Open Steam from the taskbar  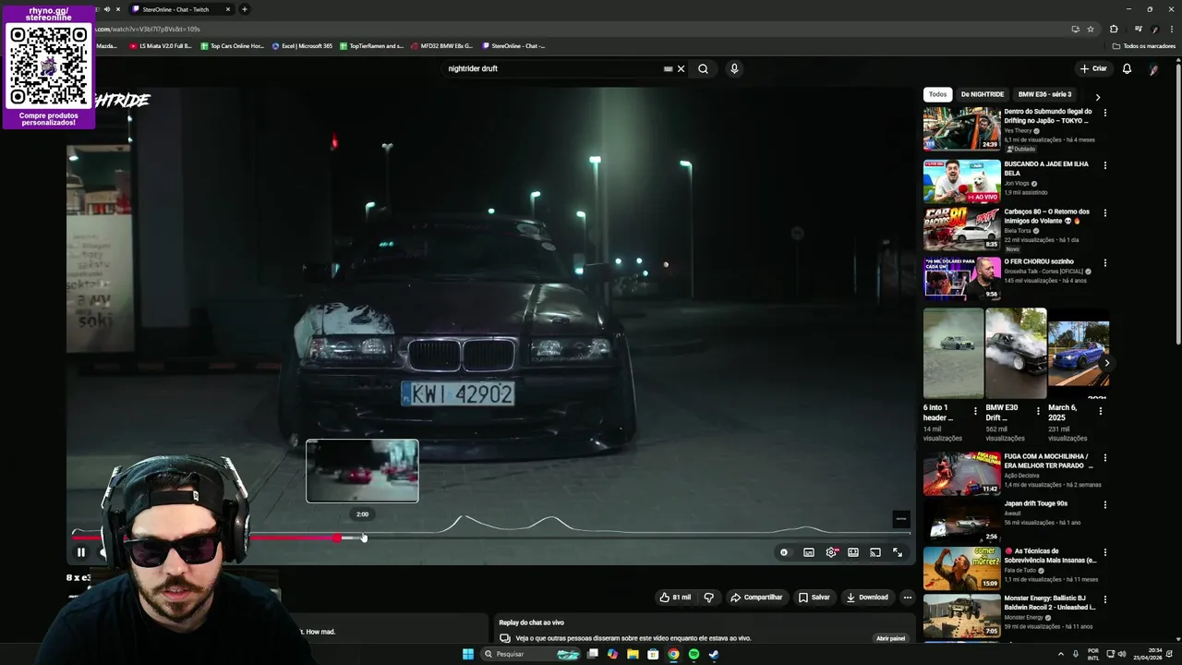point(714,654)
